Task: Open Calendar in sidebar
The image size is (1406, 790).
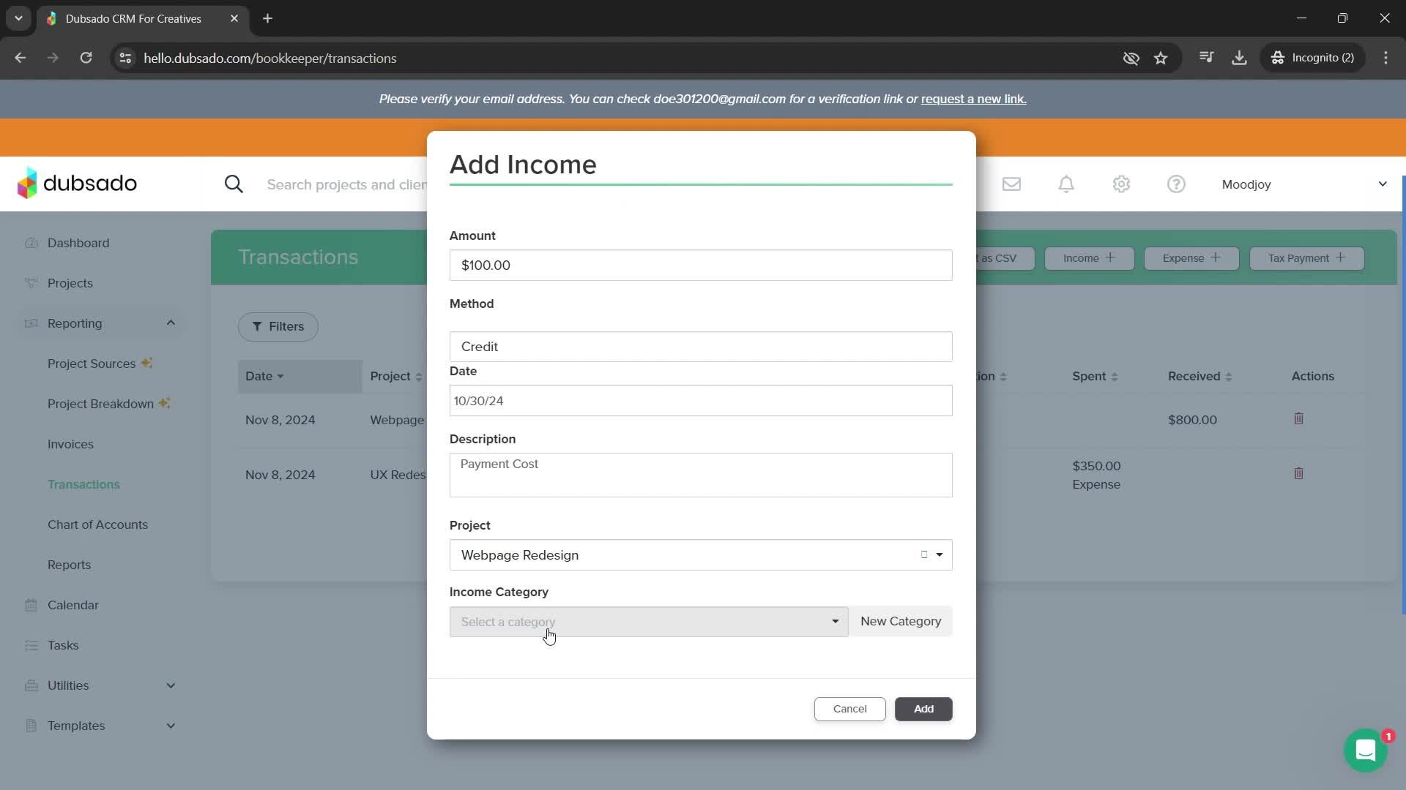Action: 73,605
